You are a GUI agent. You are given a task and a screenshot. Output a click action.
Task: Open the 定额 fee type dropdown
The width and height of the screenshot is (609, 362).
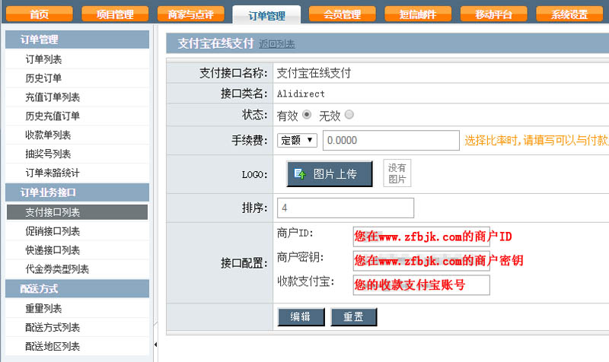297,140
